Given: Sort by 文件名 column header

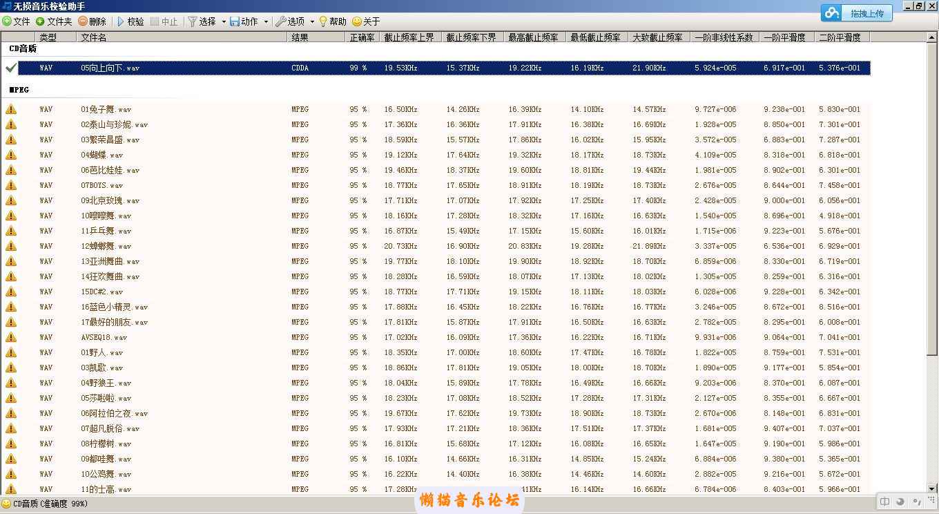Looking at the screenshot, I should (182, 37).
